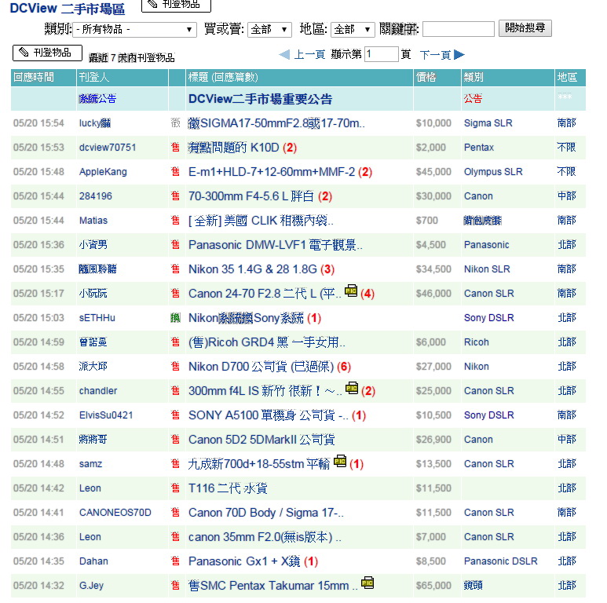Go to 下一頁 next page link
The image size is (607, 603).
tap(436, 55)
